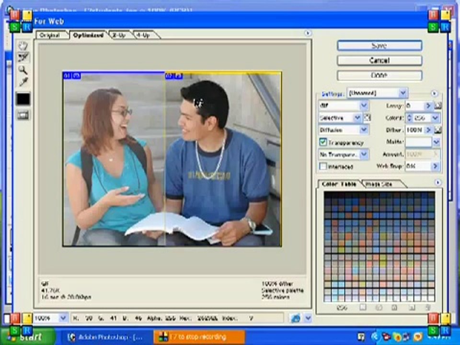Open the Dither amount slider arrow

428,130
